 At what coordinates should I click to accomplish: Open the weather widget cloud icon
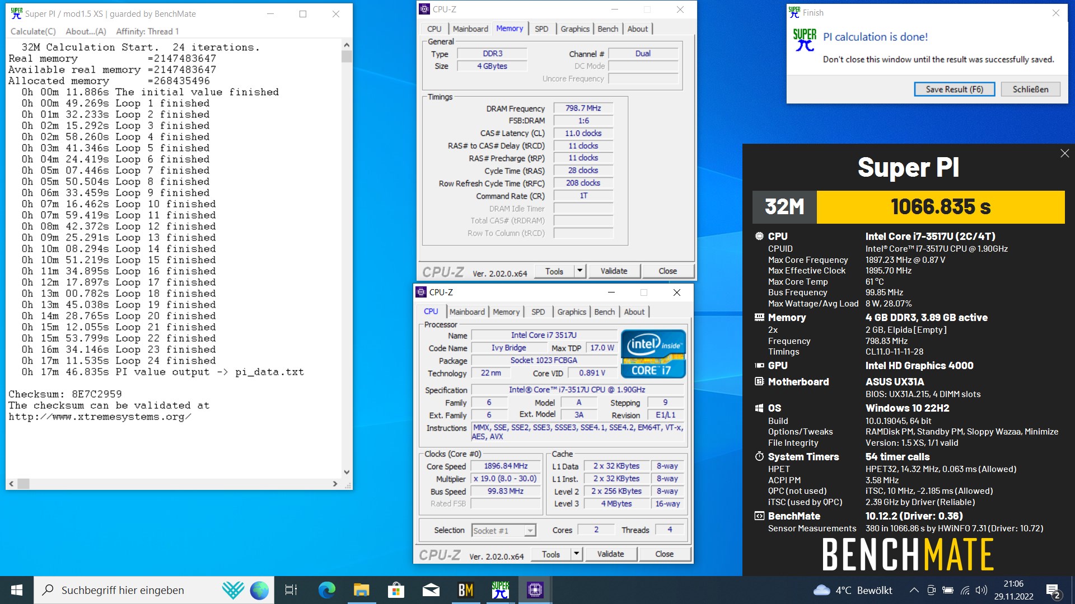821,590
